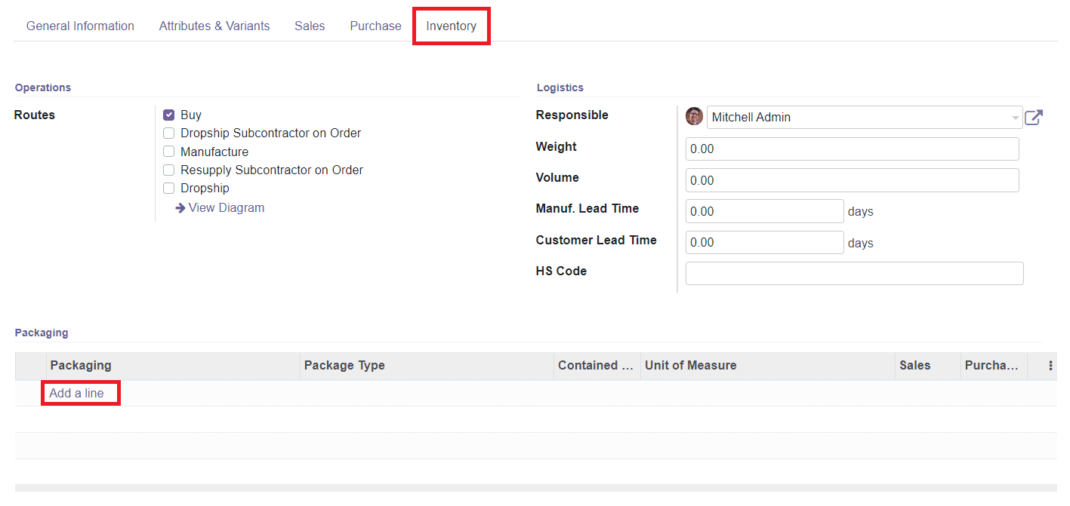Viewport: 1070px width, 506px height.
Task: Open the Attributes & Variants tab
Action: pyautogui.click(x=214, y=25)
